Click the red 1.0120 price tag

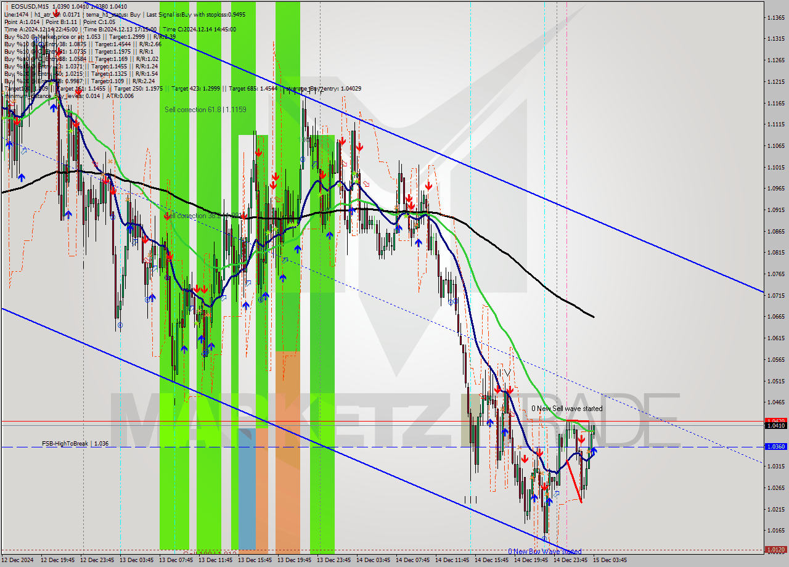pyautogui.click(x=775, y=549)
